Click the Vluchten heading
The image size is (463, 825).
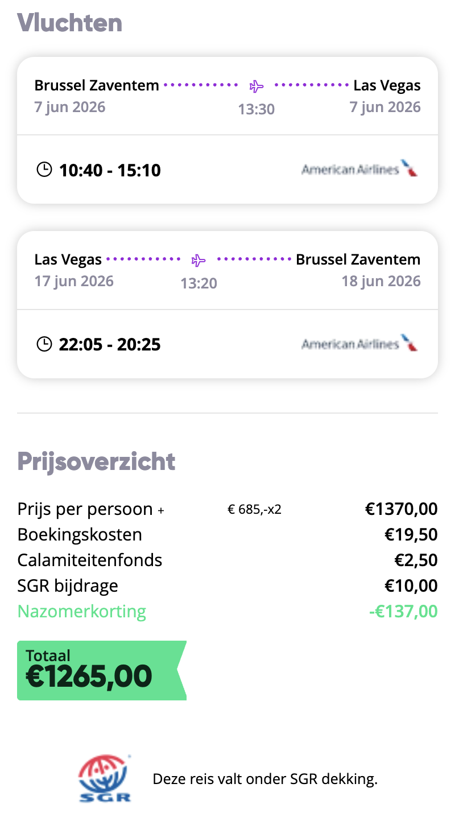[x=70, y=23]
